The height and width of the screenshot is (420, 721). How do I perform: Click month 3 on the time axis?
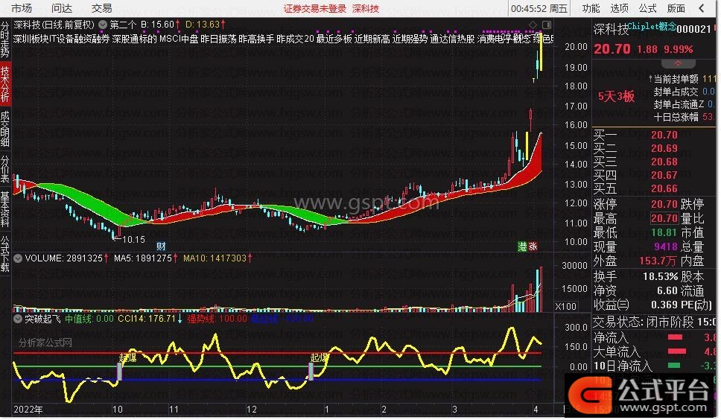[x=454, y=410]
